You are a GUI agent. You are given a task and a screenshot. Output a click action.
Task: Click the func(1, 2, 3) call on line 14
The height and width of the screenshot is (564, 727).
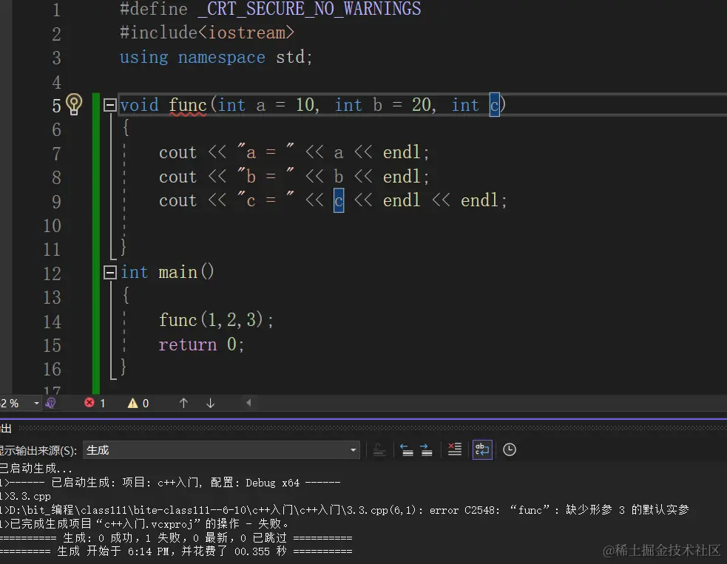216,320
